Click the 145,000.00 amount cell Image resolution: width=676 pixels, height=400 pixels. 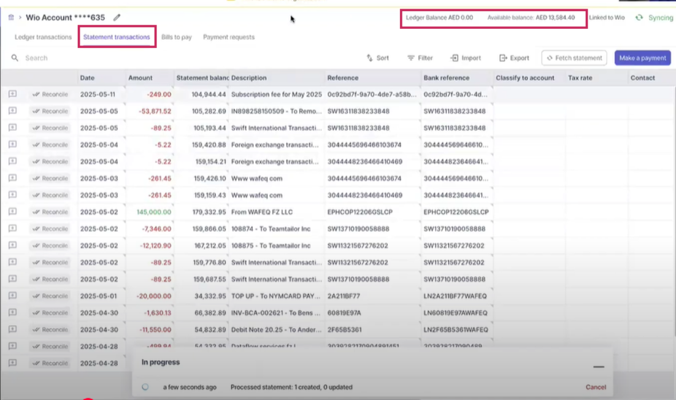[154, 212]
